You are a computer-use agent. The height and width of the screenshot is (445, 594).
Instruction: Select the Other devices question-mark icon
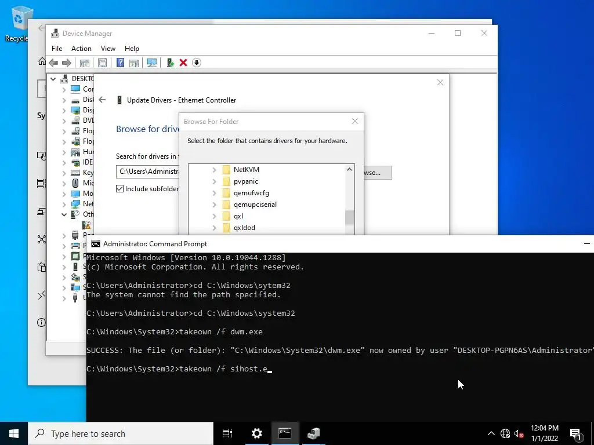(75, 214)
